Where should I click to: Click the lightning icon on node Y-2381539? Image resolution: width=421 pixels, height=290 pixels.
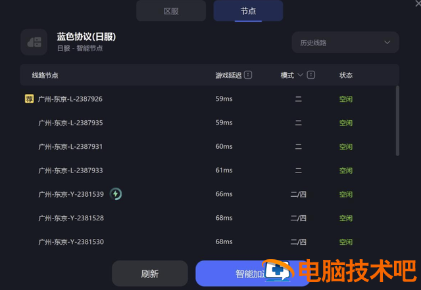116,194
